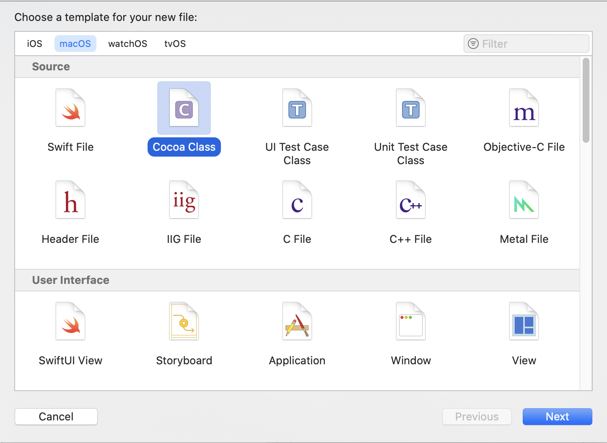Click the C File label
607x443 pixels.
(x=297, y=239)
